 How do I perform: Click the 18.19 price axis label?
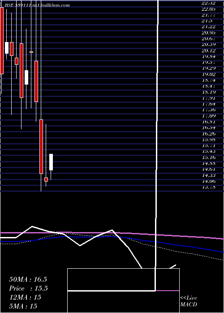pyautogui.click(x=209, y=92)
